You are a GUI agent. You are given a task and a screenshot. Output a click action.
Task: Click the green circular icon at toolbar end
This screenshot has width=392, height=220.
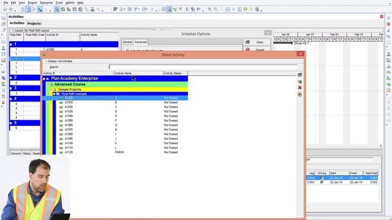pyautogui.click(x=257, y=9)
